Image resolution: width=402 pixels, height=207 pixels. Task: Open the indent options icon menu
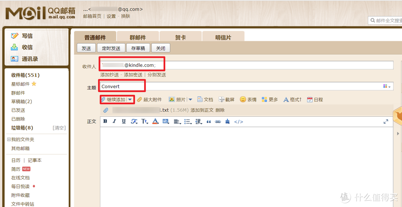(x=199, y=122)
